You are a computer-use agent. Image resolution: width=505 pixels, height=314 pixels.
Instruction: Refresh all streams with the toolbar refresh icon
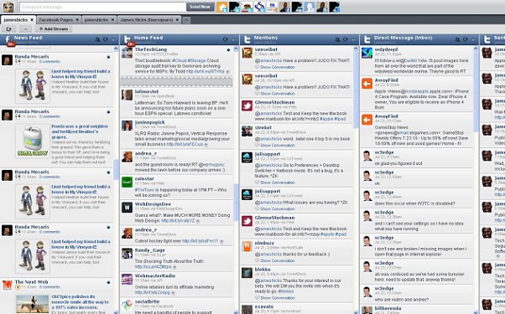coord(8,29)
